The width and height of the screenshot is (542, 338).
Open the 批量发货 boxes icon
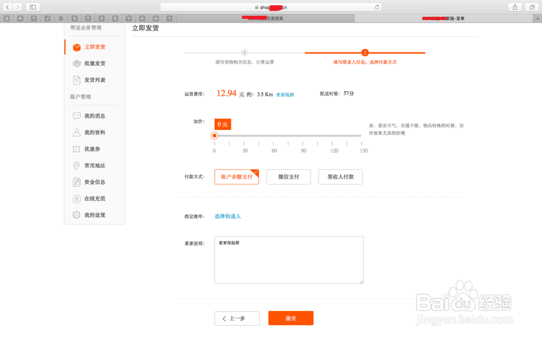(76, 63)
